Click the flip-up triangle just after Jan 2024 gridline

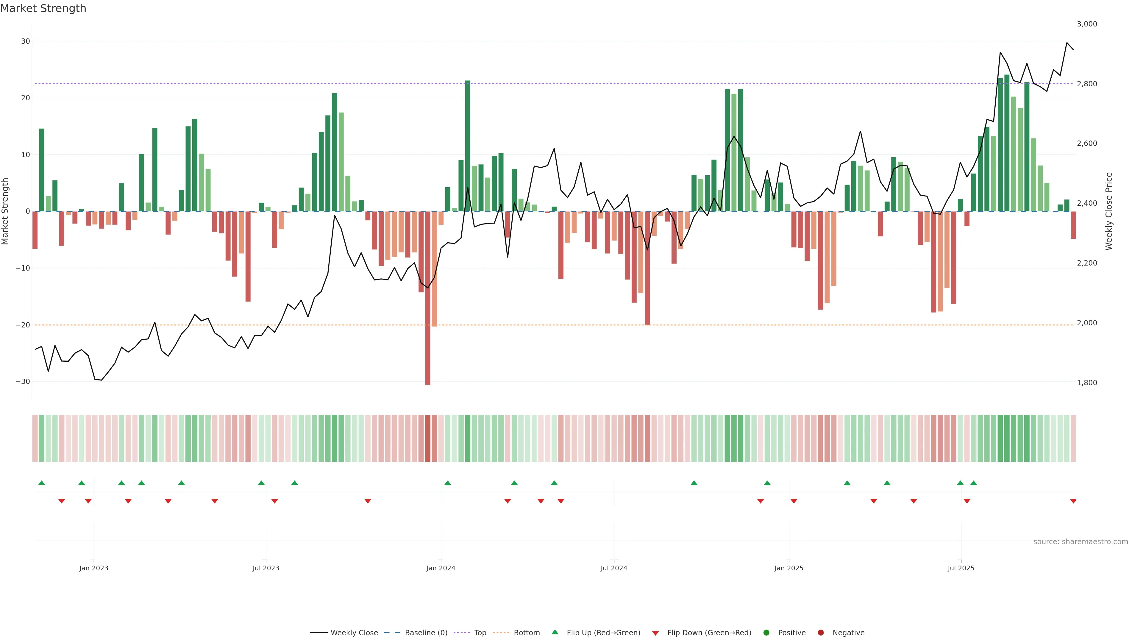[447, 483]
